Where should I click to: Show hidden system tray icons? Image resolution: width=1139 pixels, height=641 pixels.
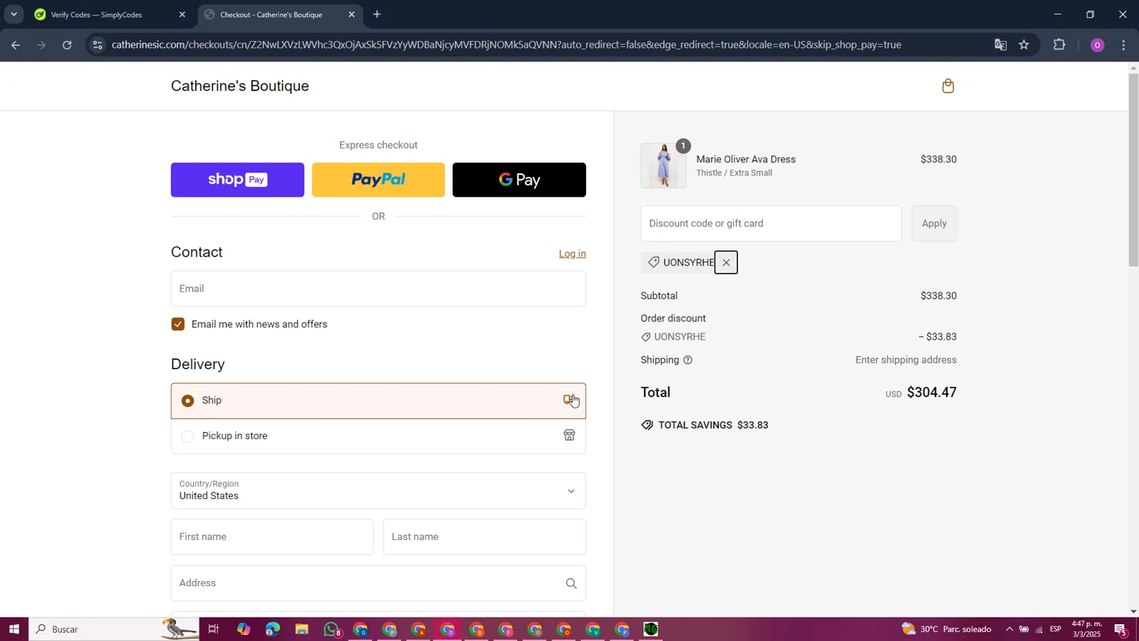(x=1008, y=629)
